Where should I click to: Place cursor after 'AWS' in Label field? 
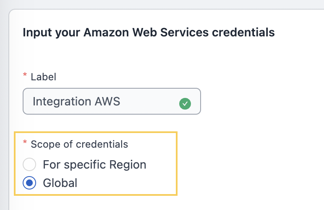click(x=121, y=101)
